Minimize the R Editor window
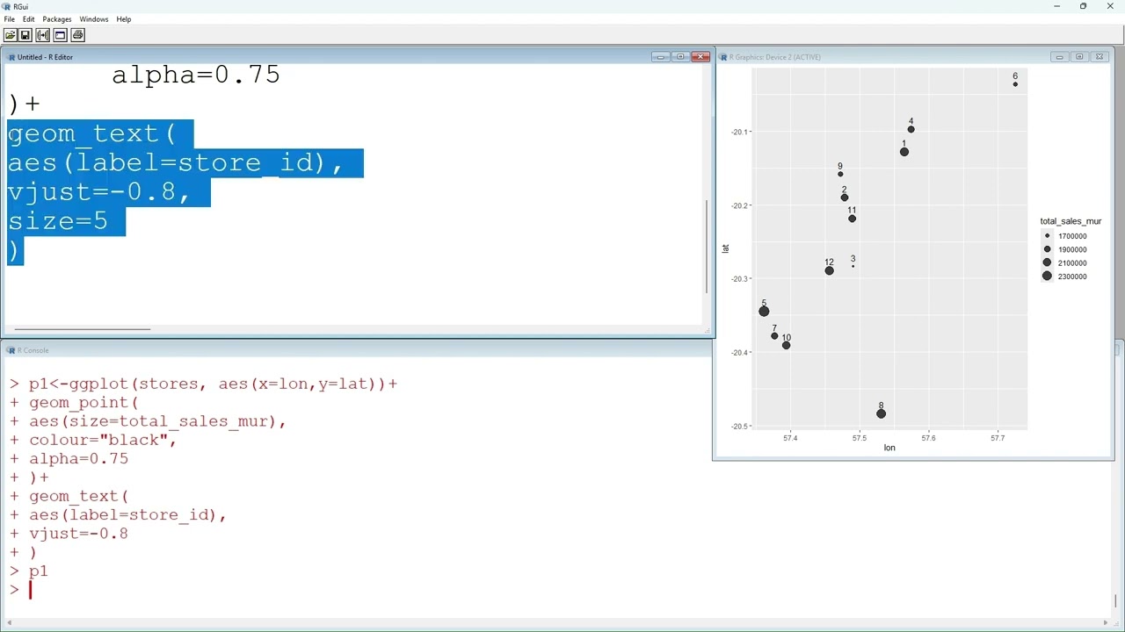Image resolution: width=1125 pixels, height=632 pixels. pos(661,57)
